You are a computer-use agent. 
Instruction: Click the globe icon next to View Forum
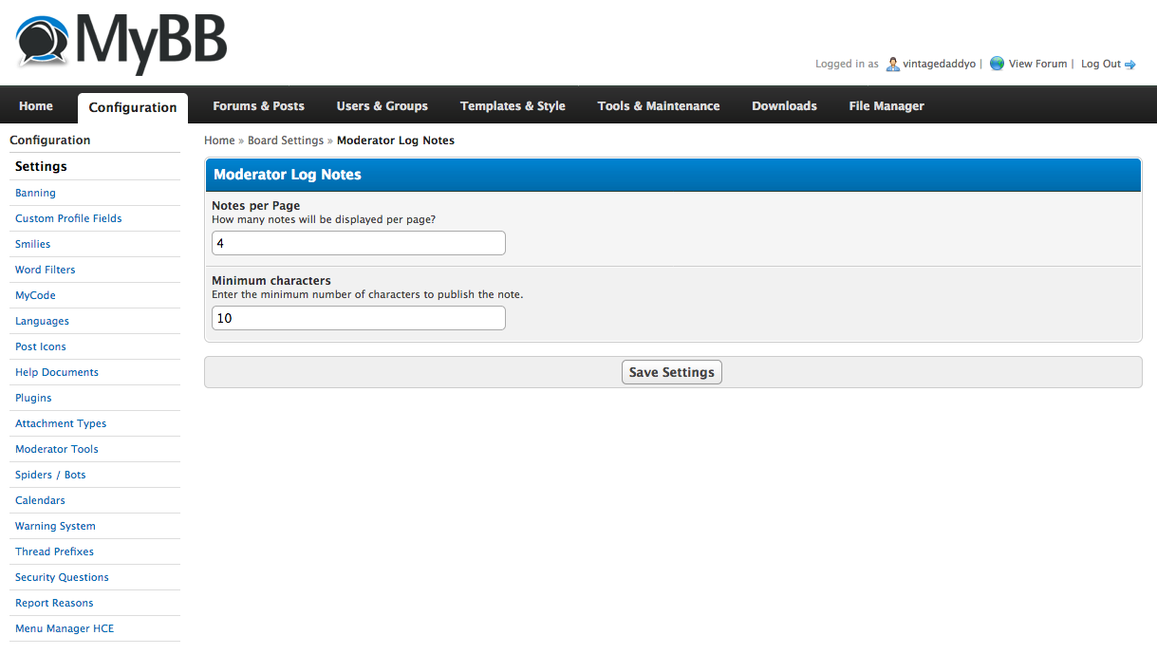point(997,64)
